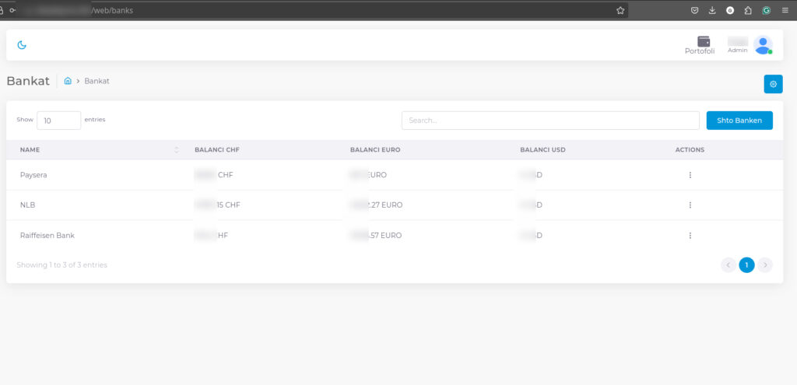The height and width of the screenshot is (385, 797).
Task: Click Paysera's CHF balance cell
Action: [x=213, y=175]
